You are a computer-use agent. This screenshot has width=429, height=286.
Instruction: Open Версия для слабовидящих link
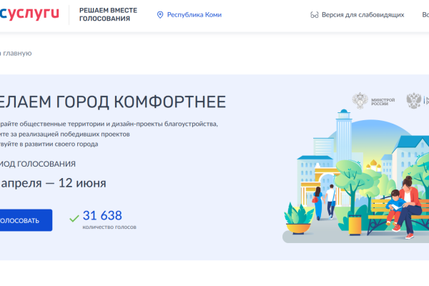click(363, 14)
